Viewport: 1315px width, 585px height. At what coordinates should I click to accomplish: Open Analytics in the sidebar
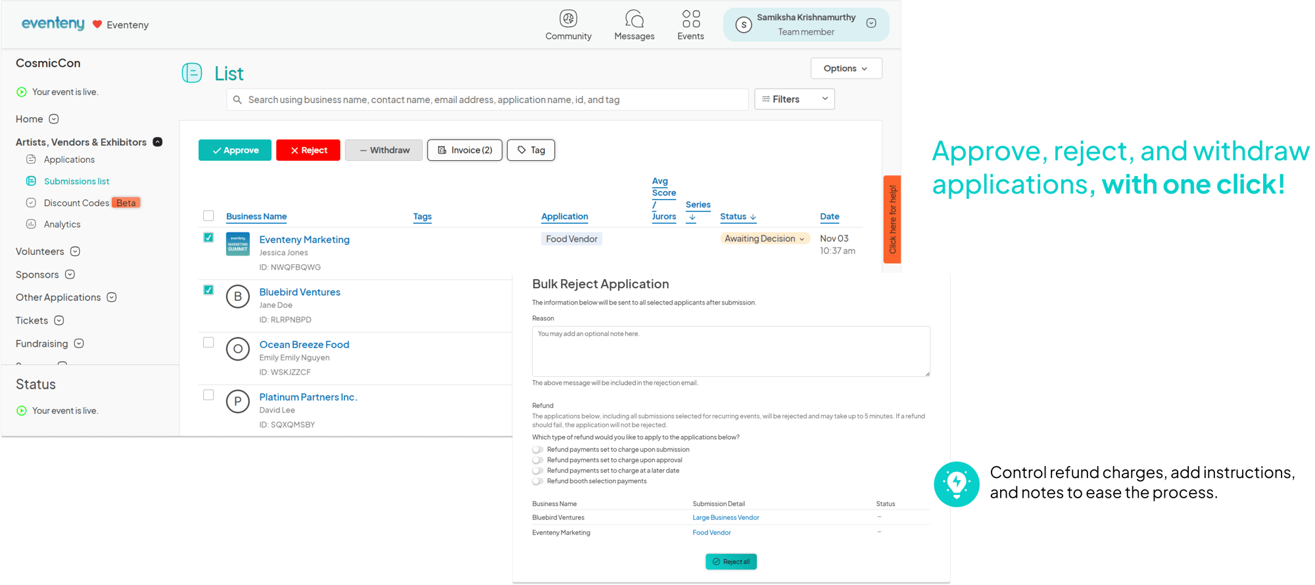pos(62,225)
